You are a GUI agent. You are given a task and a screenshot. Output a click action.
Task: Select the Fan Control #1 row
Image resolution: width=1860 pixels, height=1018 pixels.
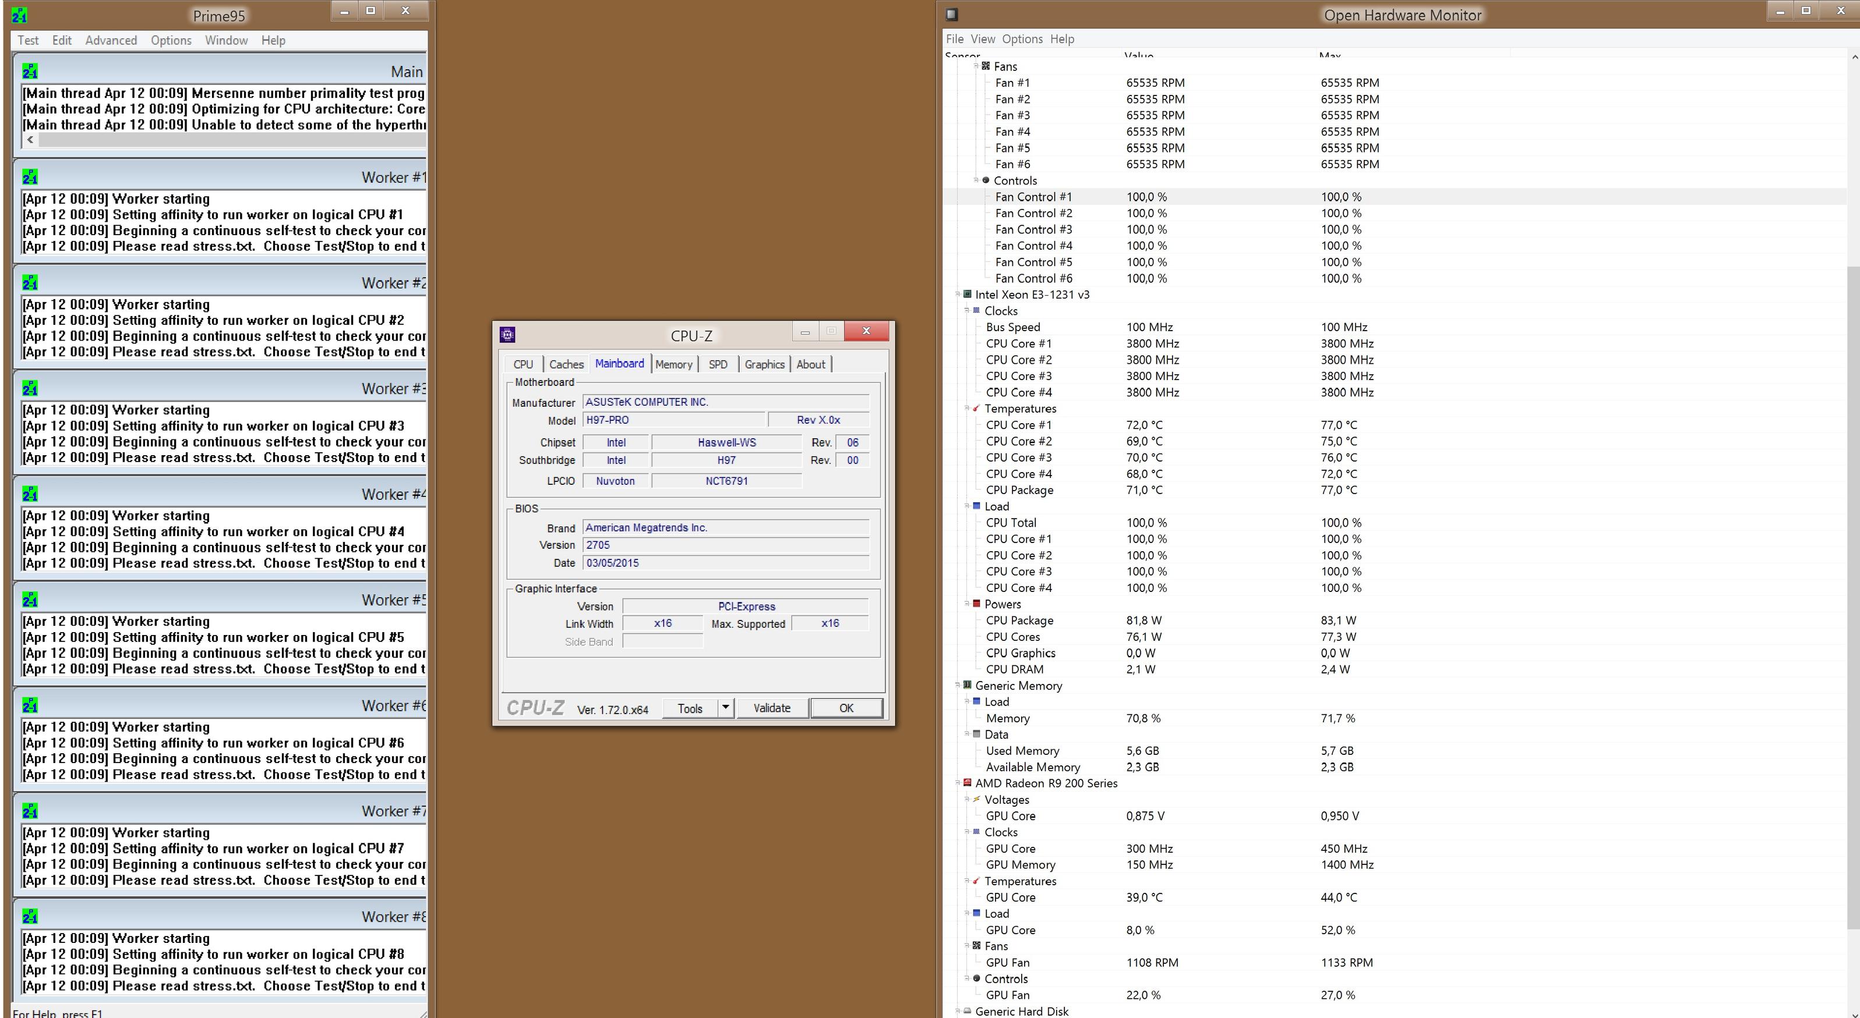coord(1033,197)
